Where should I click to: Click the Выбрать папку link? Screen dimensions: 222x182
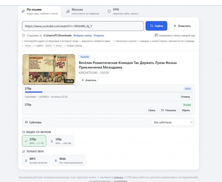[x=83, y=35]
